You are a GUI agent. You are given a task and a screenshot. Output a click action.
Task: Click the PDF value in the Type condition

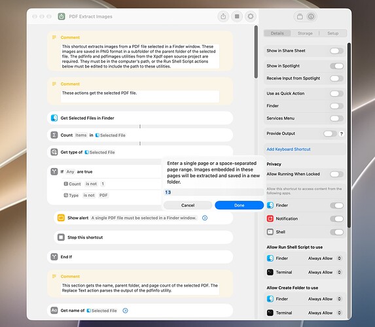103,196
